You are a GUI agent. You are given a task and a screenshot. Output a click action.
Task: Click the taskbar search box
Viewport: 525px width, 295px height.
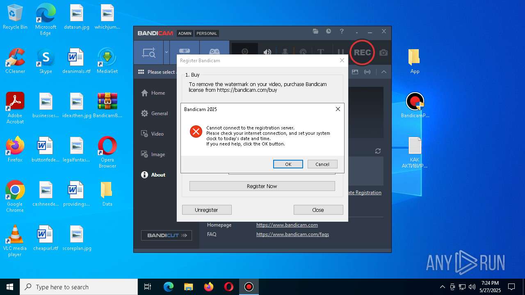(79, 287)
